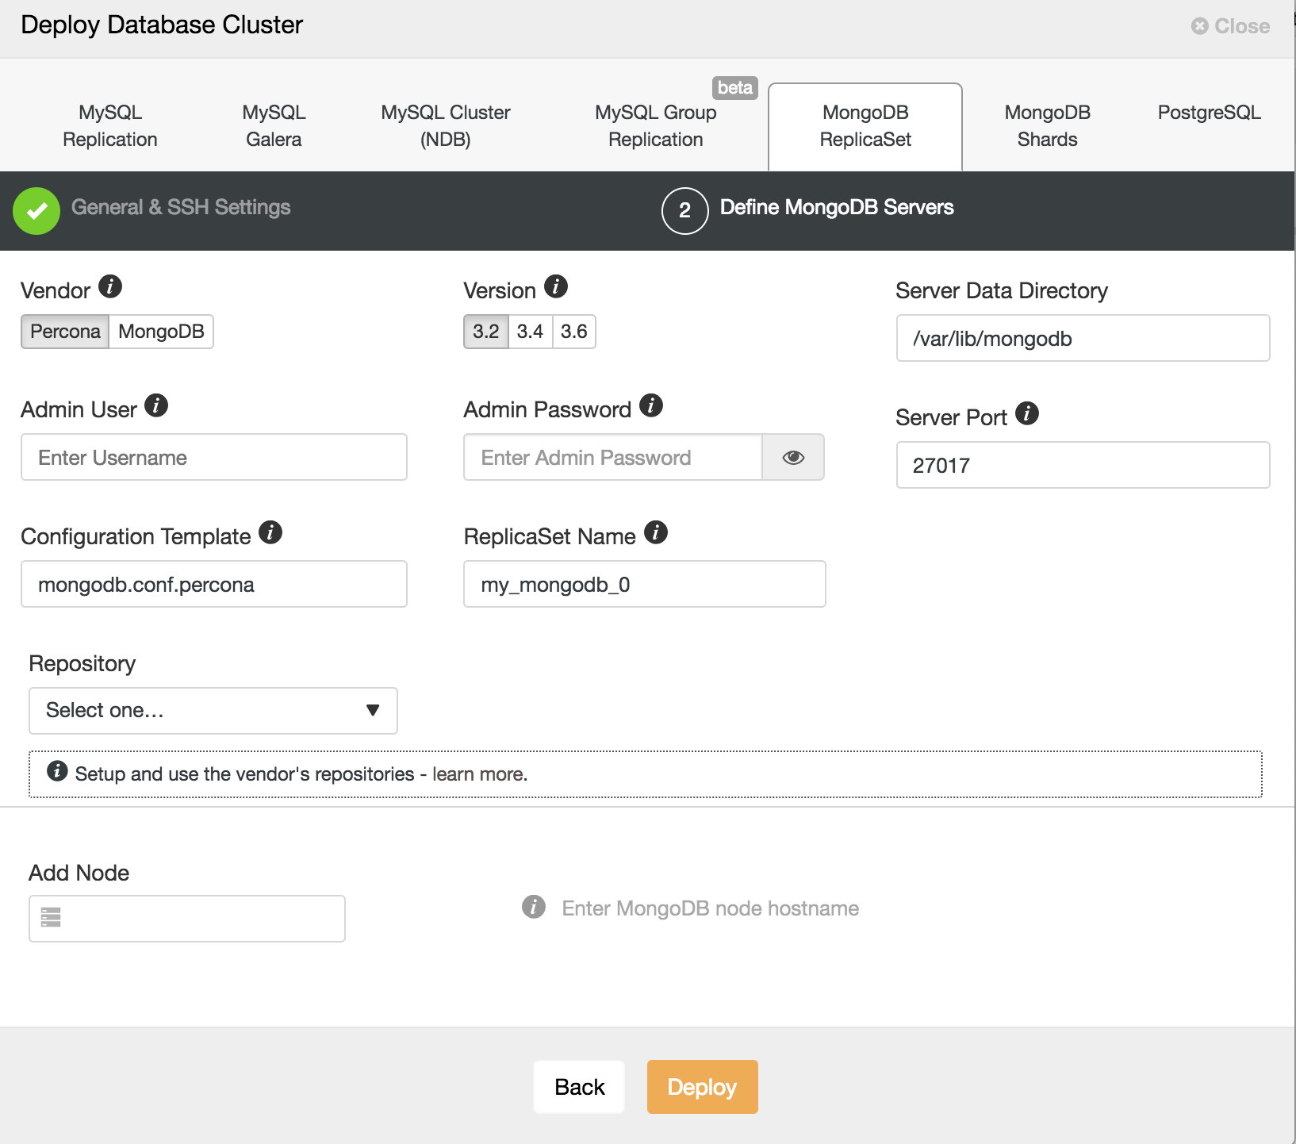Image resolution: width=1296 pixels, height=1144 pixels.
Task: Go to General & SSH Settings step
Action: click(x=181, y=208)
